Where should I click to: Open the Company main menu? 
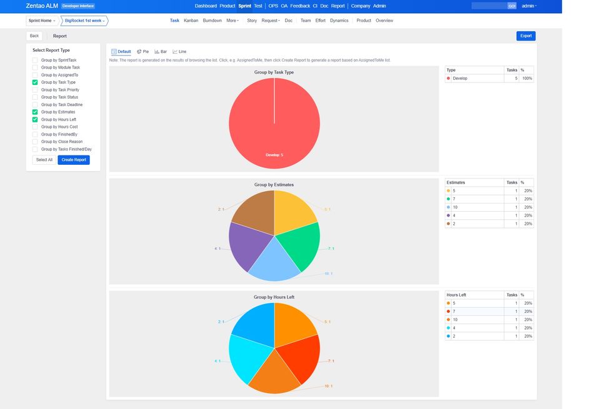click(x=361, y=6)
